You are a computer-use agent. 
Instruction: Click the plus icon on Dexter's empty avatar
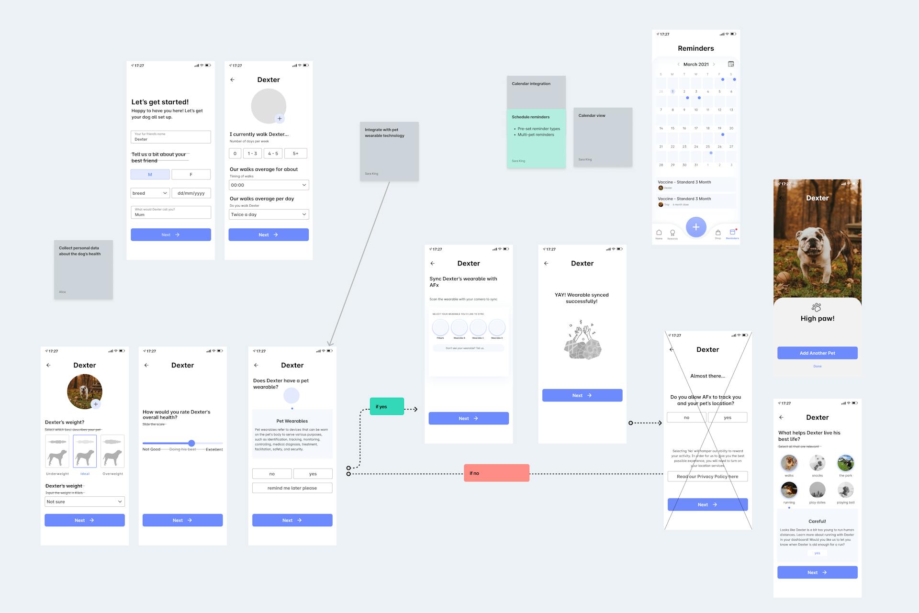[280, 119]
